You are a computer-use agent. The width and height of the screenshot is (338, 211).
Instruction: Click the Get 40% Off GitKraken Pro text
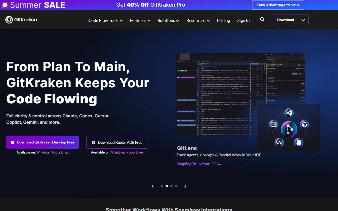[x=151, y=5]
